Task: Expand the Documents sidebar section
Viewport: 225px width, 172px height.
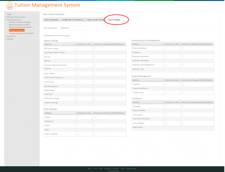Action: coord(11,36)
